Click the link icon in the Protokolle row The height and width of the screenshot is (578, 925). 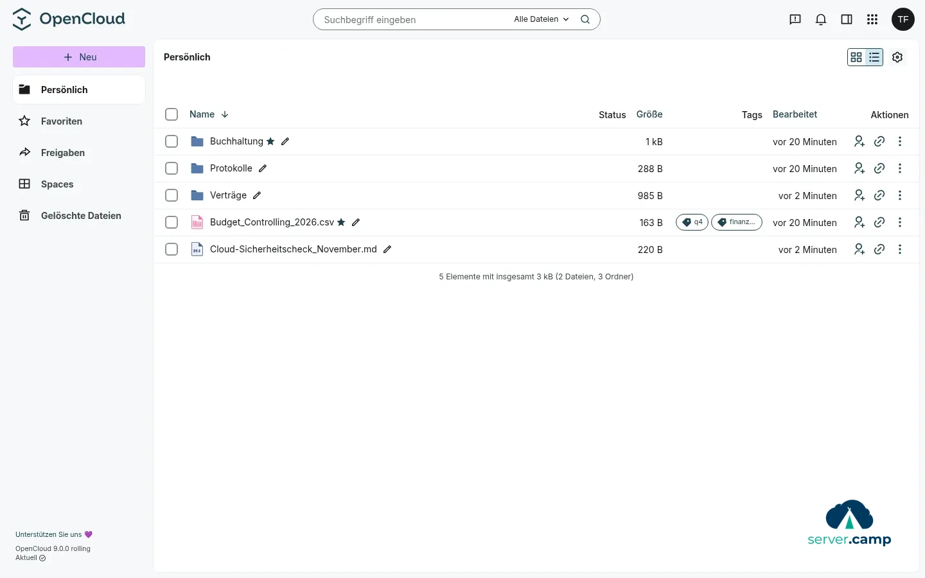(879, 168)
